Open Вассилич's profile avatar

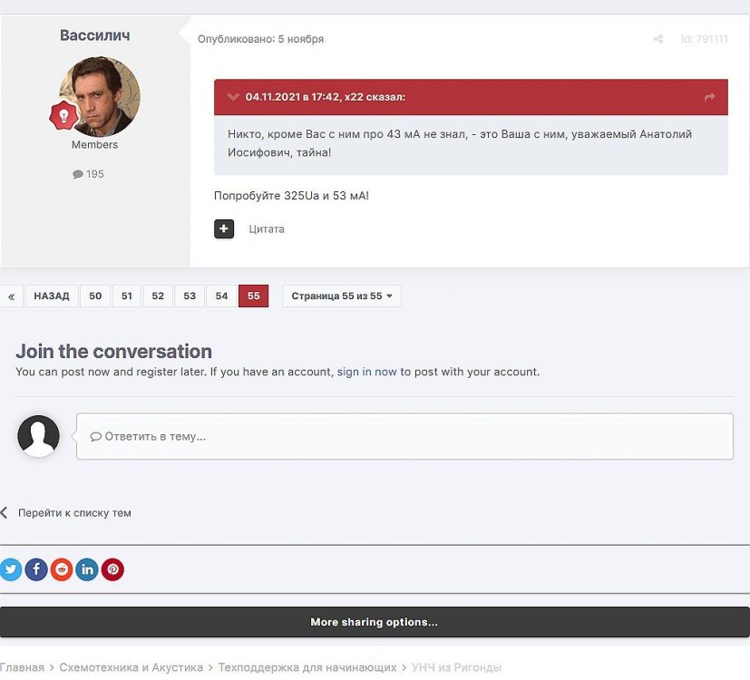pos(100,96)
